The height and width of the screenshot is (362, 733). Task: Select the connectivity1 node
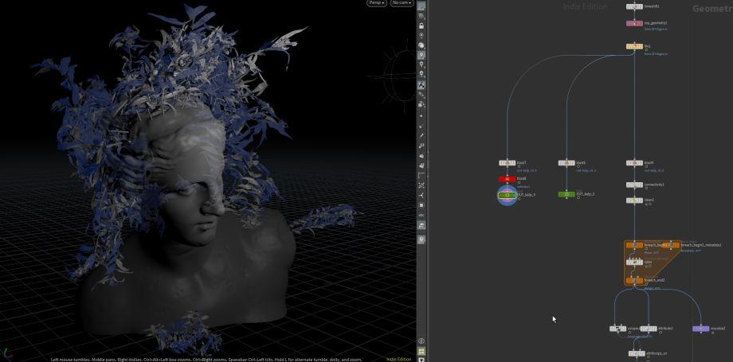click(634, 185)
